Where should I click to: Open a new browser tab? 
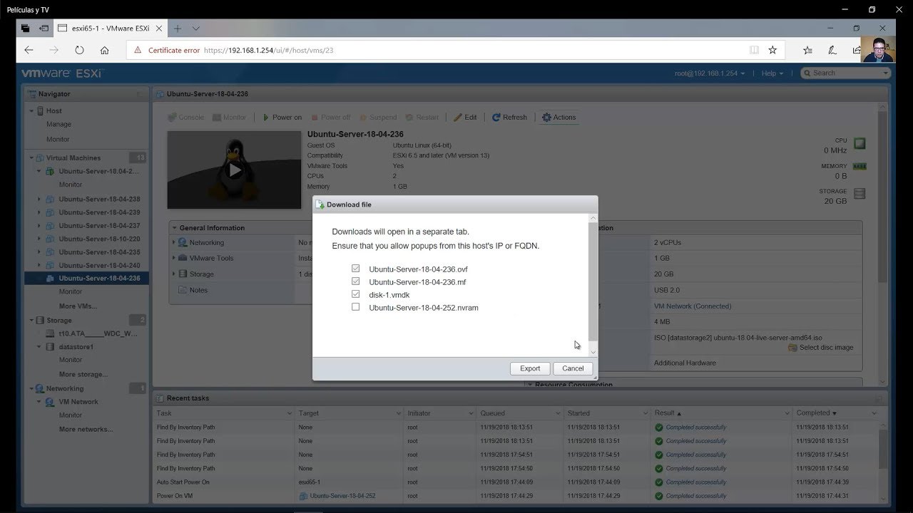178,28
